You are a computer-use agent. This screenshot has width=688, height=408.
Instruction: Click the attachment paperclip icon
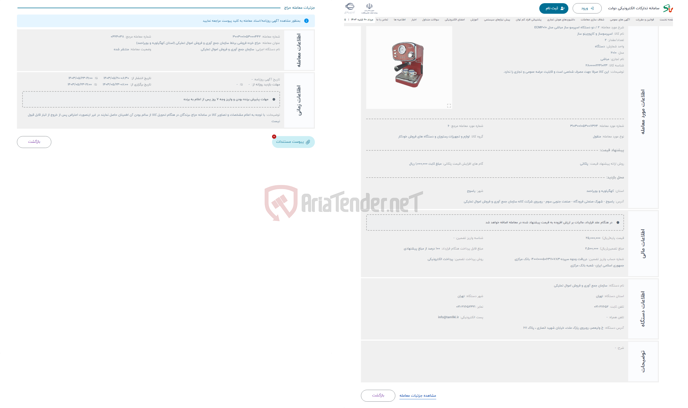point(309,142)
